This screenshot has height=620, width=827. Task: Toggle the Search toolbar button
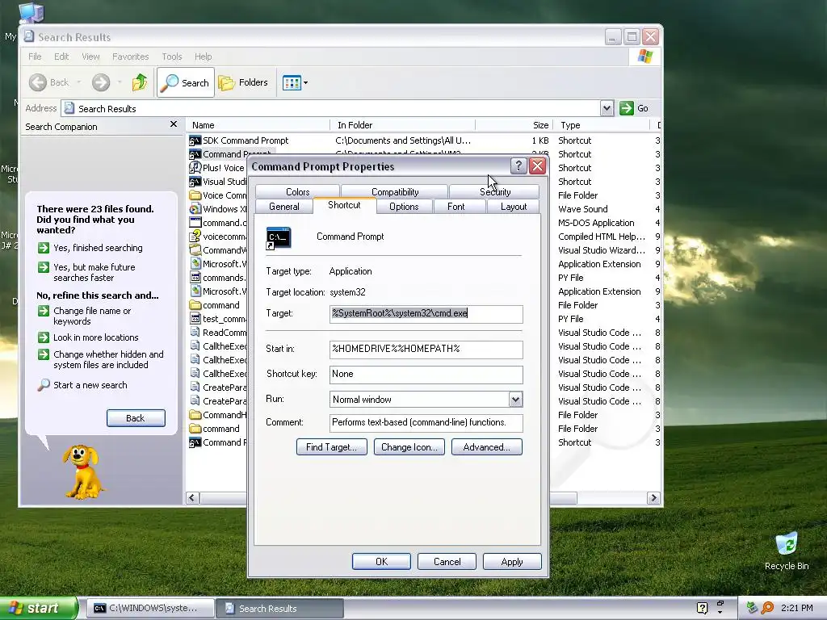click(186, 82)
